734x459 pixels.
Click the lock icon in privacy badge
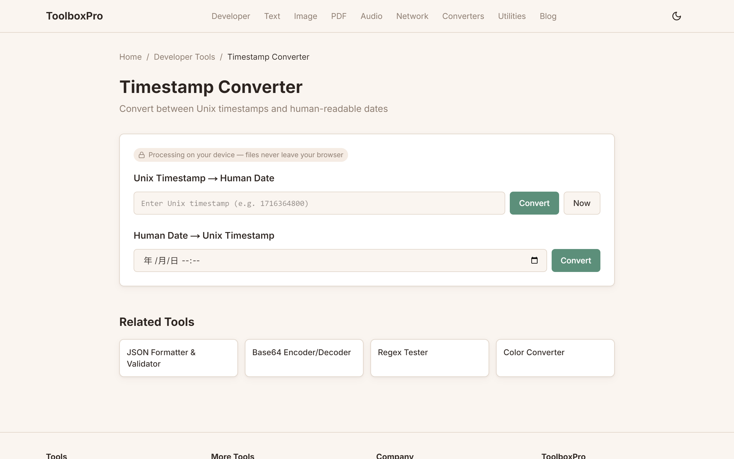pyautogui.click(x=142, y=155)
